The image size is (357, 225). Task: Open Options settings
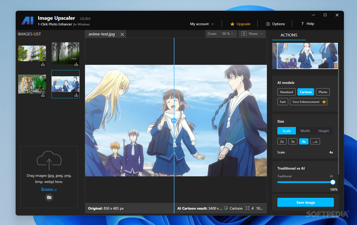[276, 24]
